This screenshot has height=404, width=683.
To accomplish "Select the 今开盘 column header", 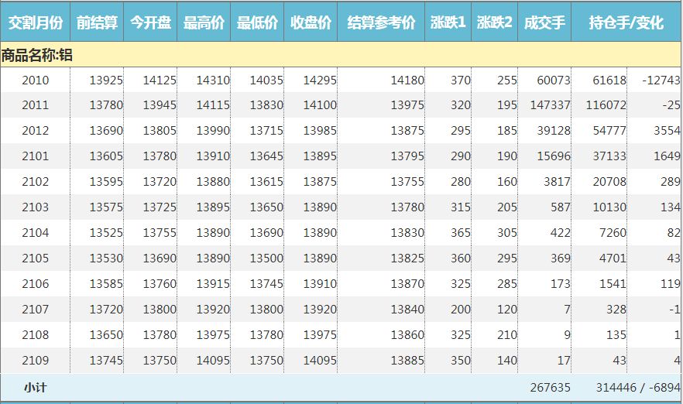I will click(150, 22).
